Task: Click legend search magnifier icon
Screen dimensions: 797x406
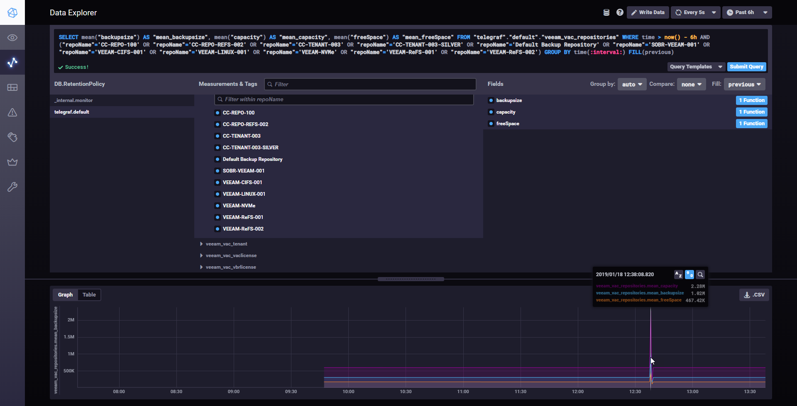Action: click(700, 275)
